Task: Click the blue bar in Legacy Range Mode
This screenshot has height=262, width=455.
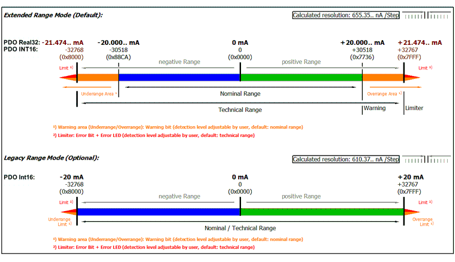Action: point(159,212)
